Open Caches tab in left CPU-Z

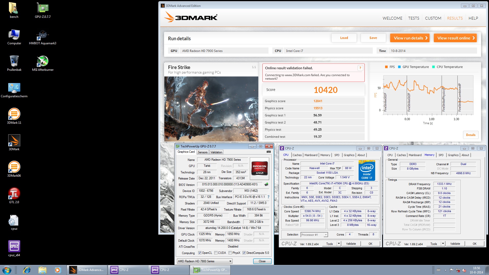click(x=297, y=155)
